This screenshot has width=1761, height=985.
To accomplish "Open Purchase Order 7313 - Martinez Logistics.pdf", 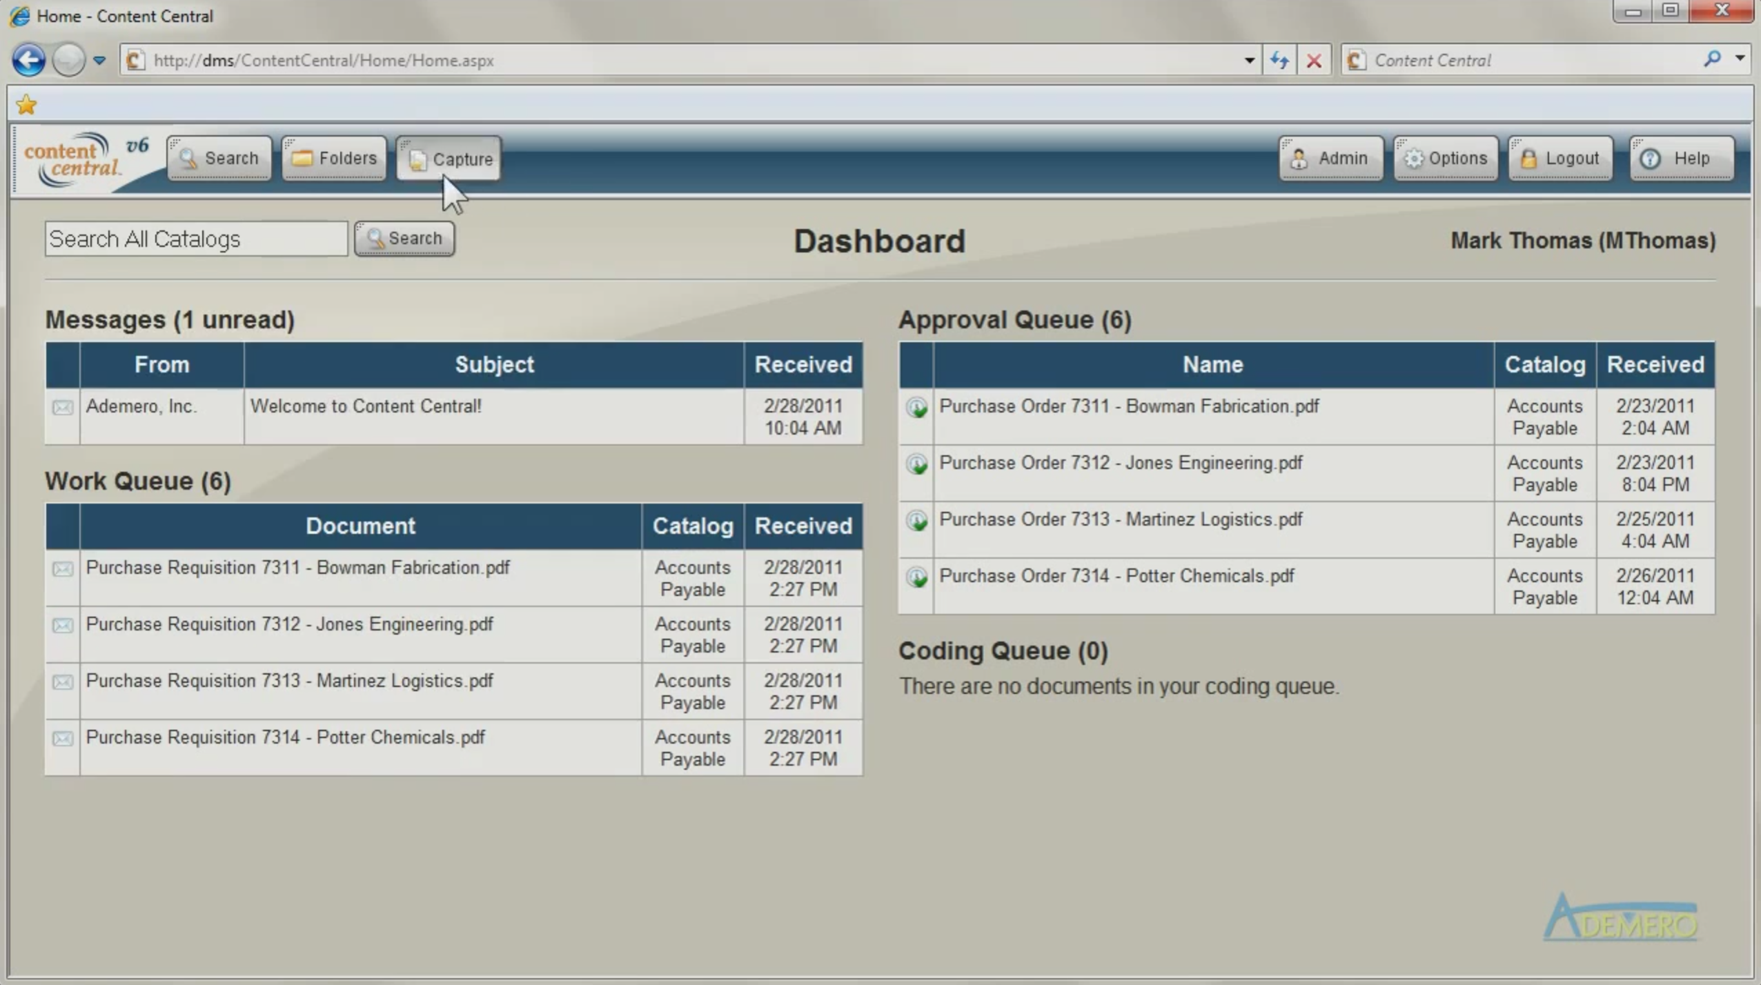I will pos(1121,519).
